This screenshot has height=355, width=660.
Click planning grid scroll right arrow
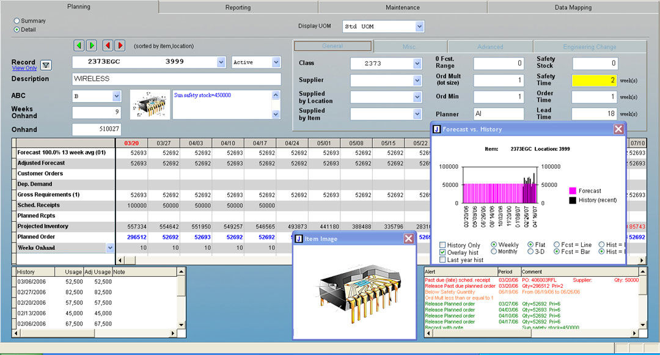click(x=642, y=260)
